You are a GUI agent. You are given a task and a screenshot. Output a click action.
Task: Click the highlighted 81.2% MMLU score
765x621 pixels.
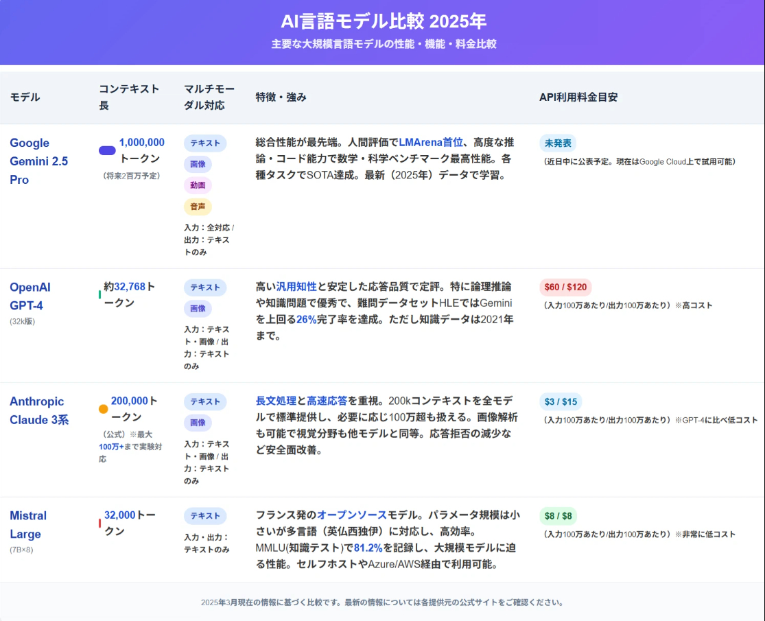[x=368, y=548]
